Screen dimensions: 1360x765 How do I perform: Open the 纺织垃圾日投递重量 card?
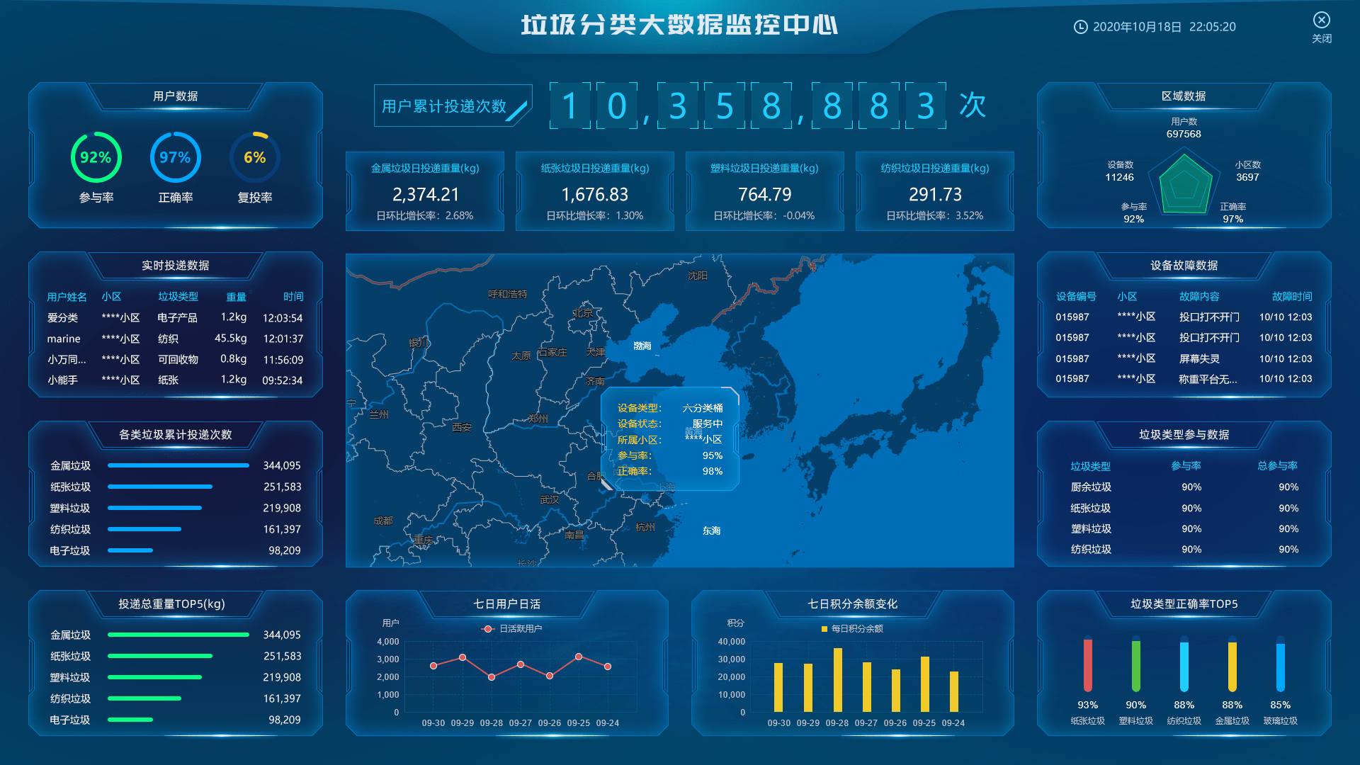[935, 191]
